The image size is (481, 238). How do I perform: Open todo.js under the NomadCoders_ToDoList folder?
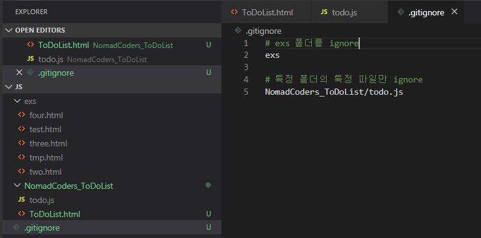[x=112, y=200]
